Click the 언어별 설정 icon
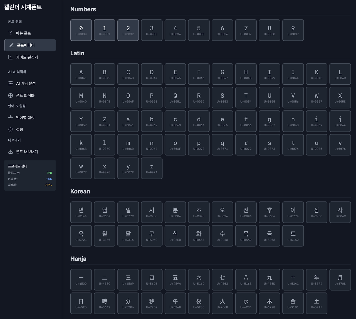The height and width of the screenshot is (319, 356). point(11,117)
